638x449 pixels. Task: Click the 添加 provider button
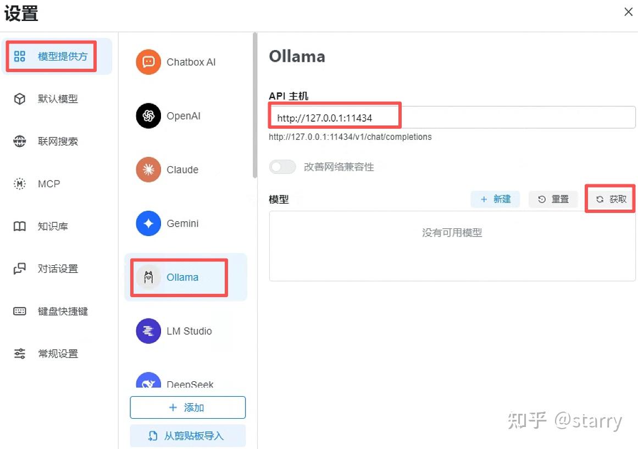pos(187,408)
